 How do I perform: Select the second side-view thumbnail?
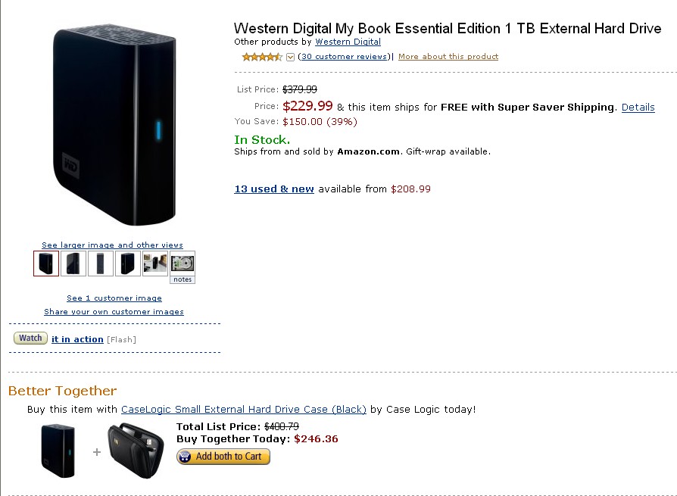[x=73, y=264]
